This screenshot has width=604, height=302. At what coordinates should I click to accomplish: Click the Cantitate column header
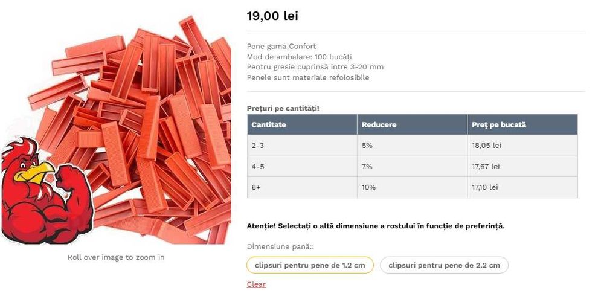[269, 124]
